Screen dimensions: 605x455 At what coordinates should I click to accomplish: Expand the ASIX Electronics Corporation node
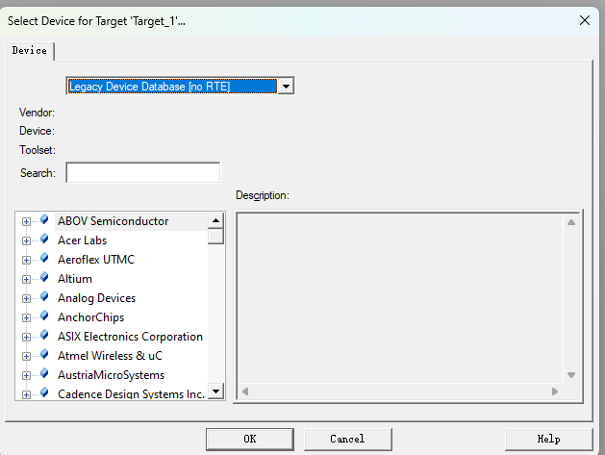(x=26, y=337)
